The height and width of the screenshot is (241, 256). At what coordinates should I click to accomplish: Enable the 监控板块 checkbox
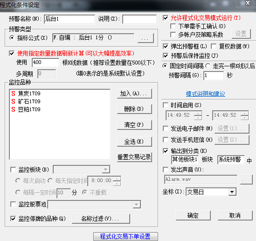[x=13, y=170]
